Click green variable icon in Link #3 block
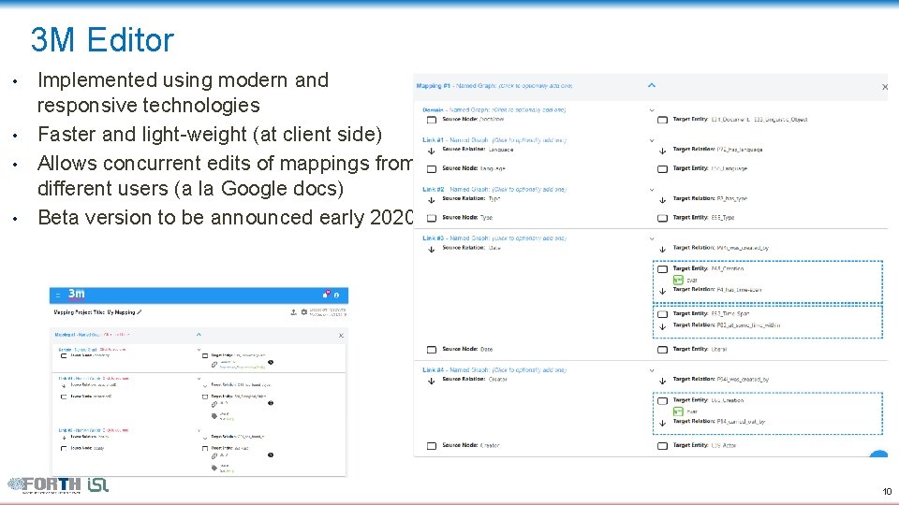This screenshot has width=899, height=505. pos(678,280)
